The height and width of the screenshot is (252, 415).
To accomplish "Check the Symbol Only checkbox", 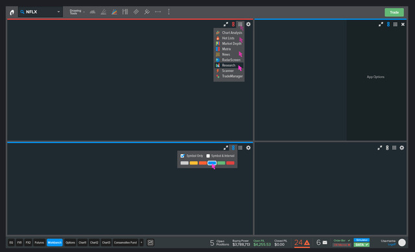I will point(182,155).
